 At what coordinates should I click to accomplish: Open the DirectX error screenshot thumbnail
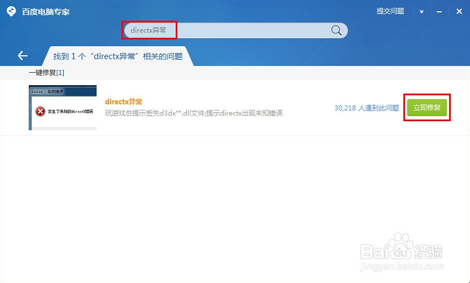click(63, 108)
